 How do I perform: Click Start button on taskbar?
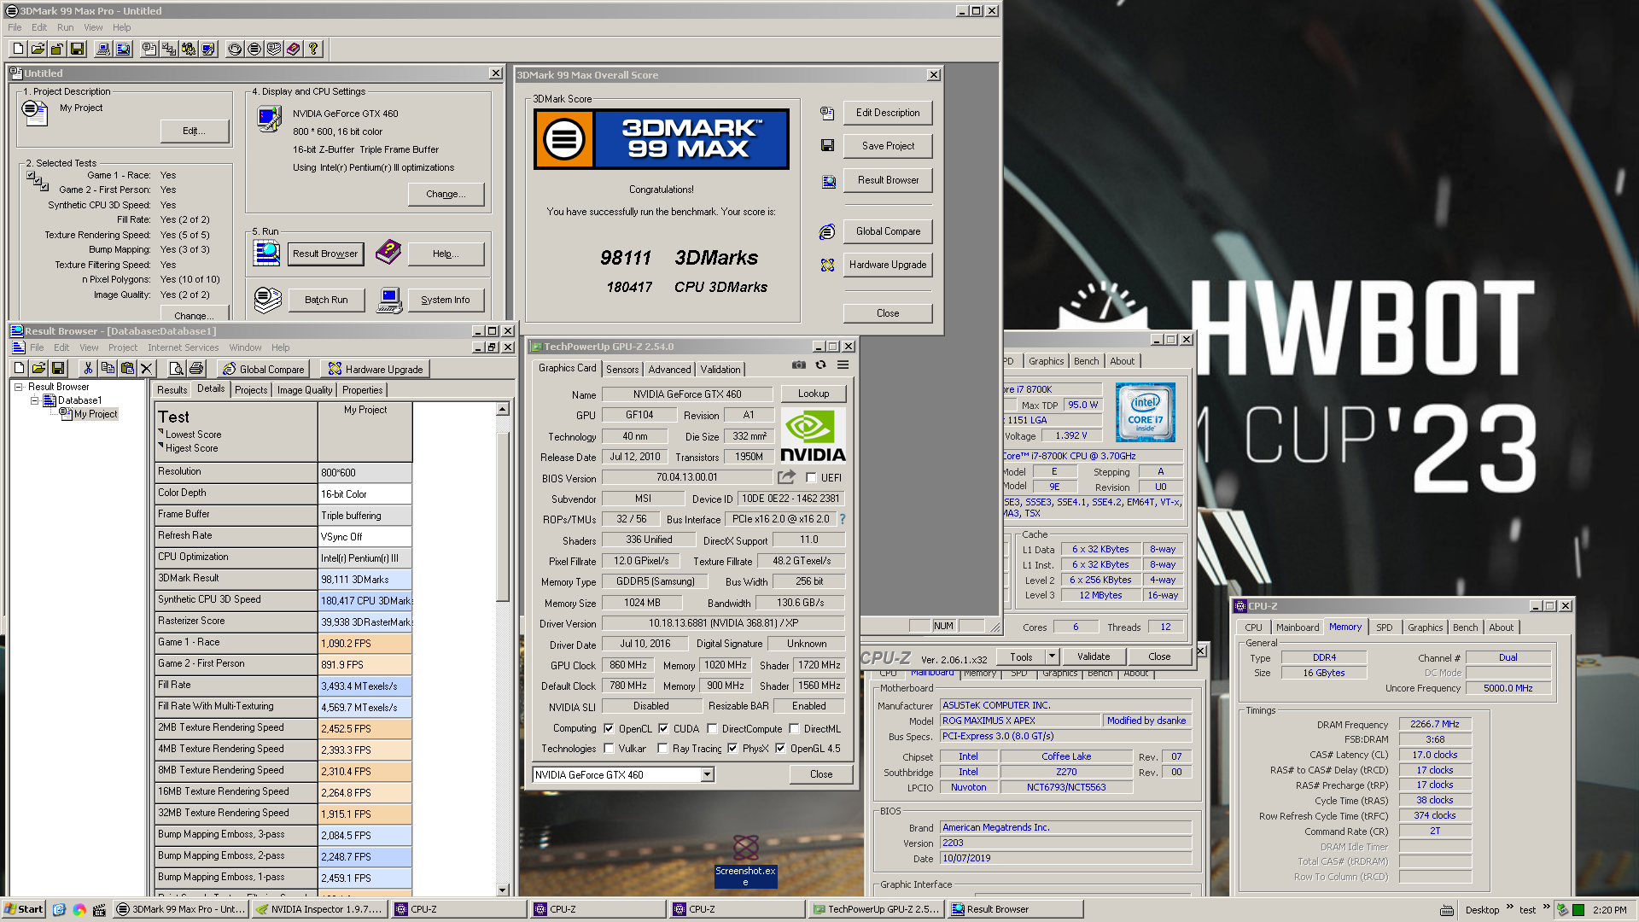(x=24, y=909)
